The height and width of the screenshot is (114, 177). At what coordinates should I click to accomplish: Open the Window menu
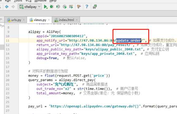coord(40,1)
